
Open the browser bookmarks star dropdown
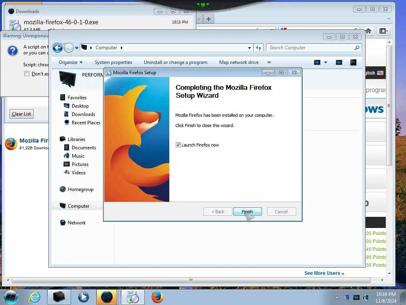pyautogui.click(x=383, y=31)
